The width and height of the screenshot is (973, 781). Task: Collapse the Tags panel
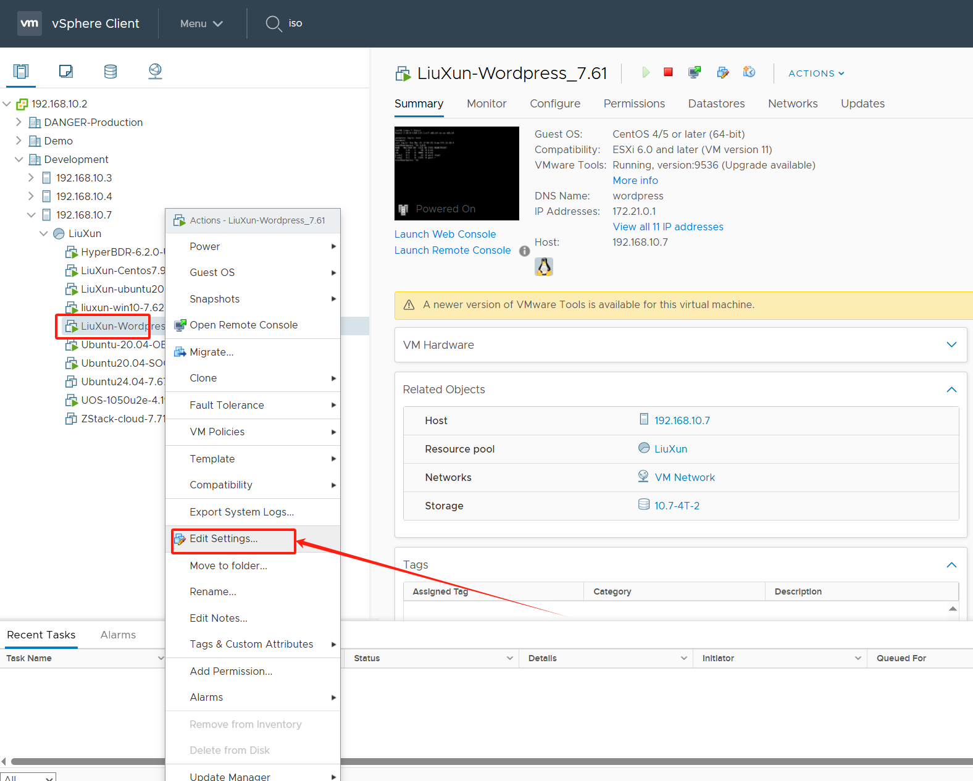pos(951,565)
